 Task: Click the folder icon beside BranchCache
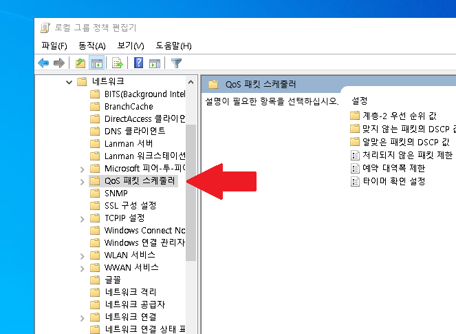95,107
